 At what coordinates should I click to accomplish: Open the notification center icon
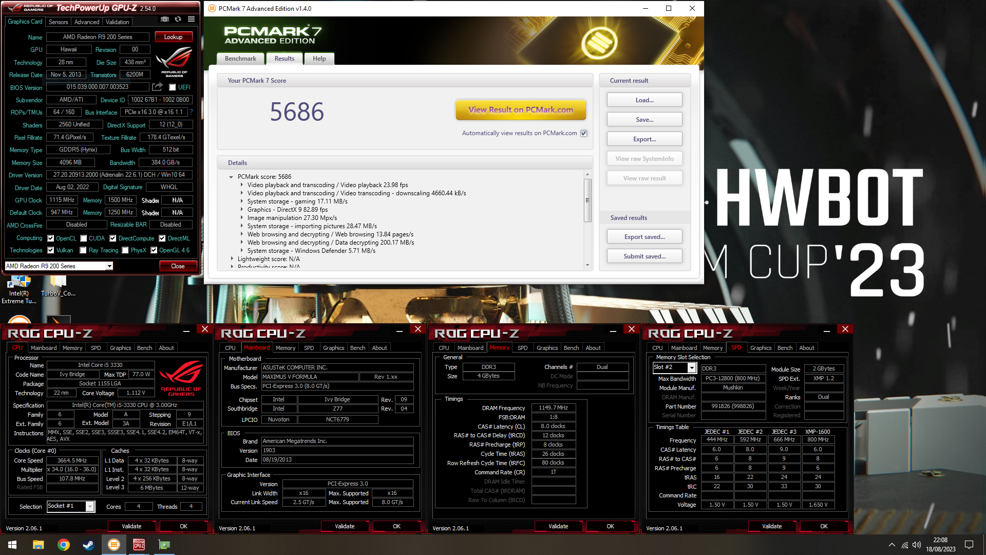(969, 545)
